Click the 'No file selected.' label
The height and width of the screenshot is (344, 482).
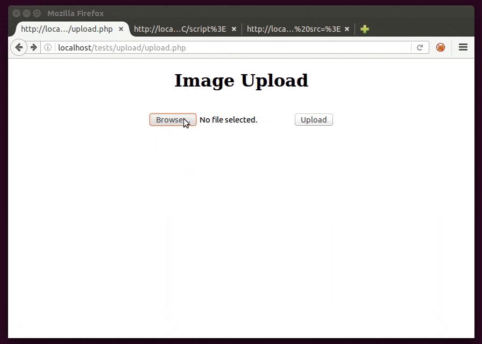(229, 120)
